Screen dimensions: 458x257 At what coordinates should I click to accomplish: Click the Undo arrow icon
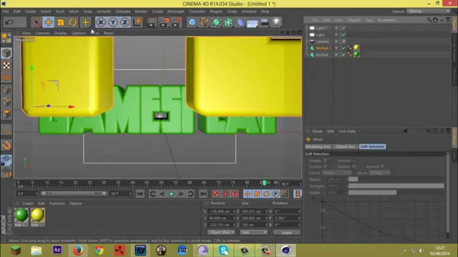pos(9,22)
